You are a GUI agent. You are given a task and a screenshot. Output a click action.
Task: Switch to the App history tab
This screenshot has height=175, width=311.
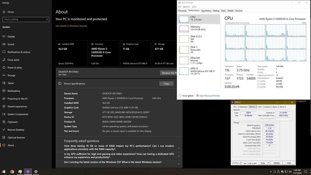[206, 11]
